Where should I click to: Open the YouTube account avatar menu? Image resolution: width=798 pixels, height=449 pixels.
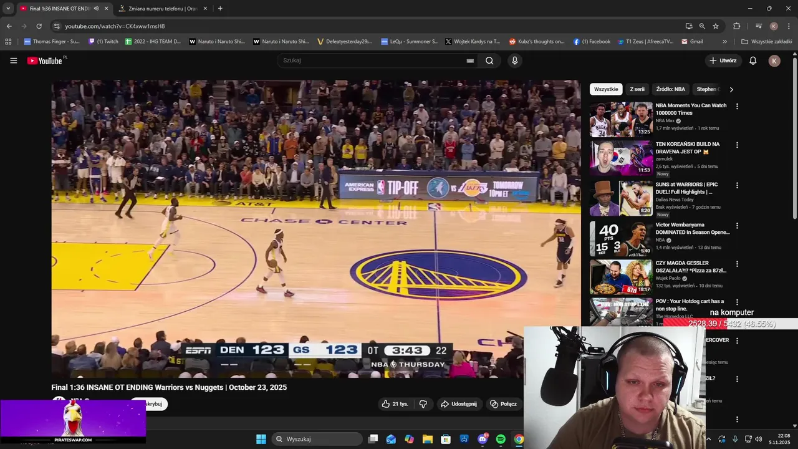tap(774, 60)
